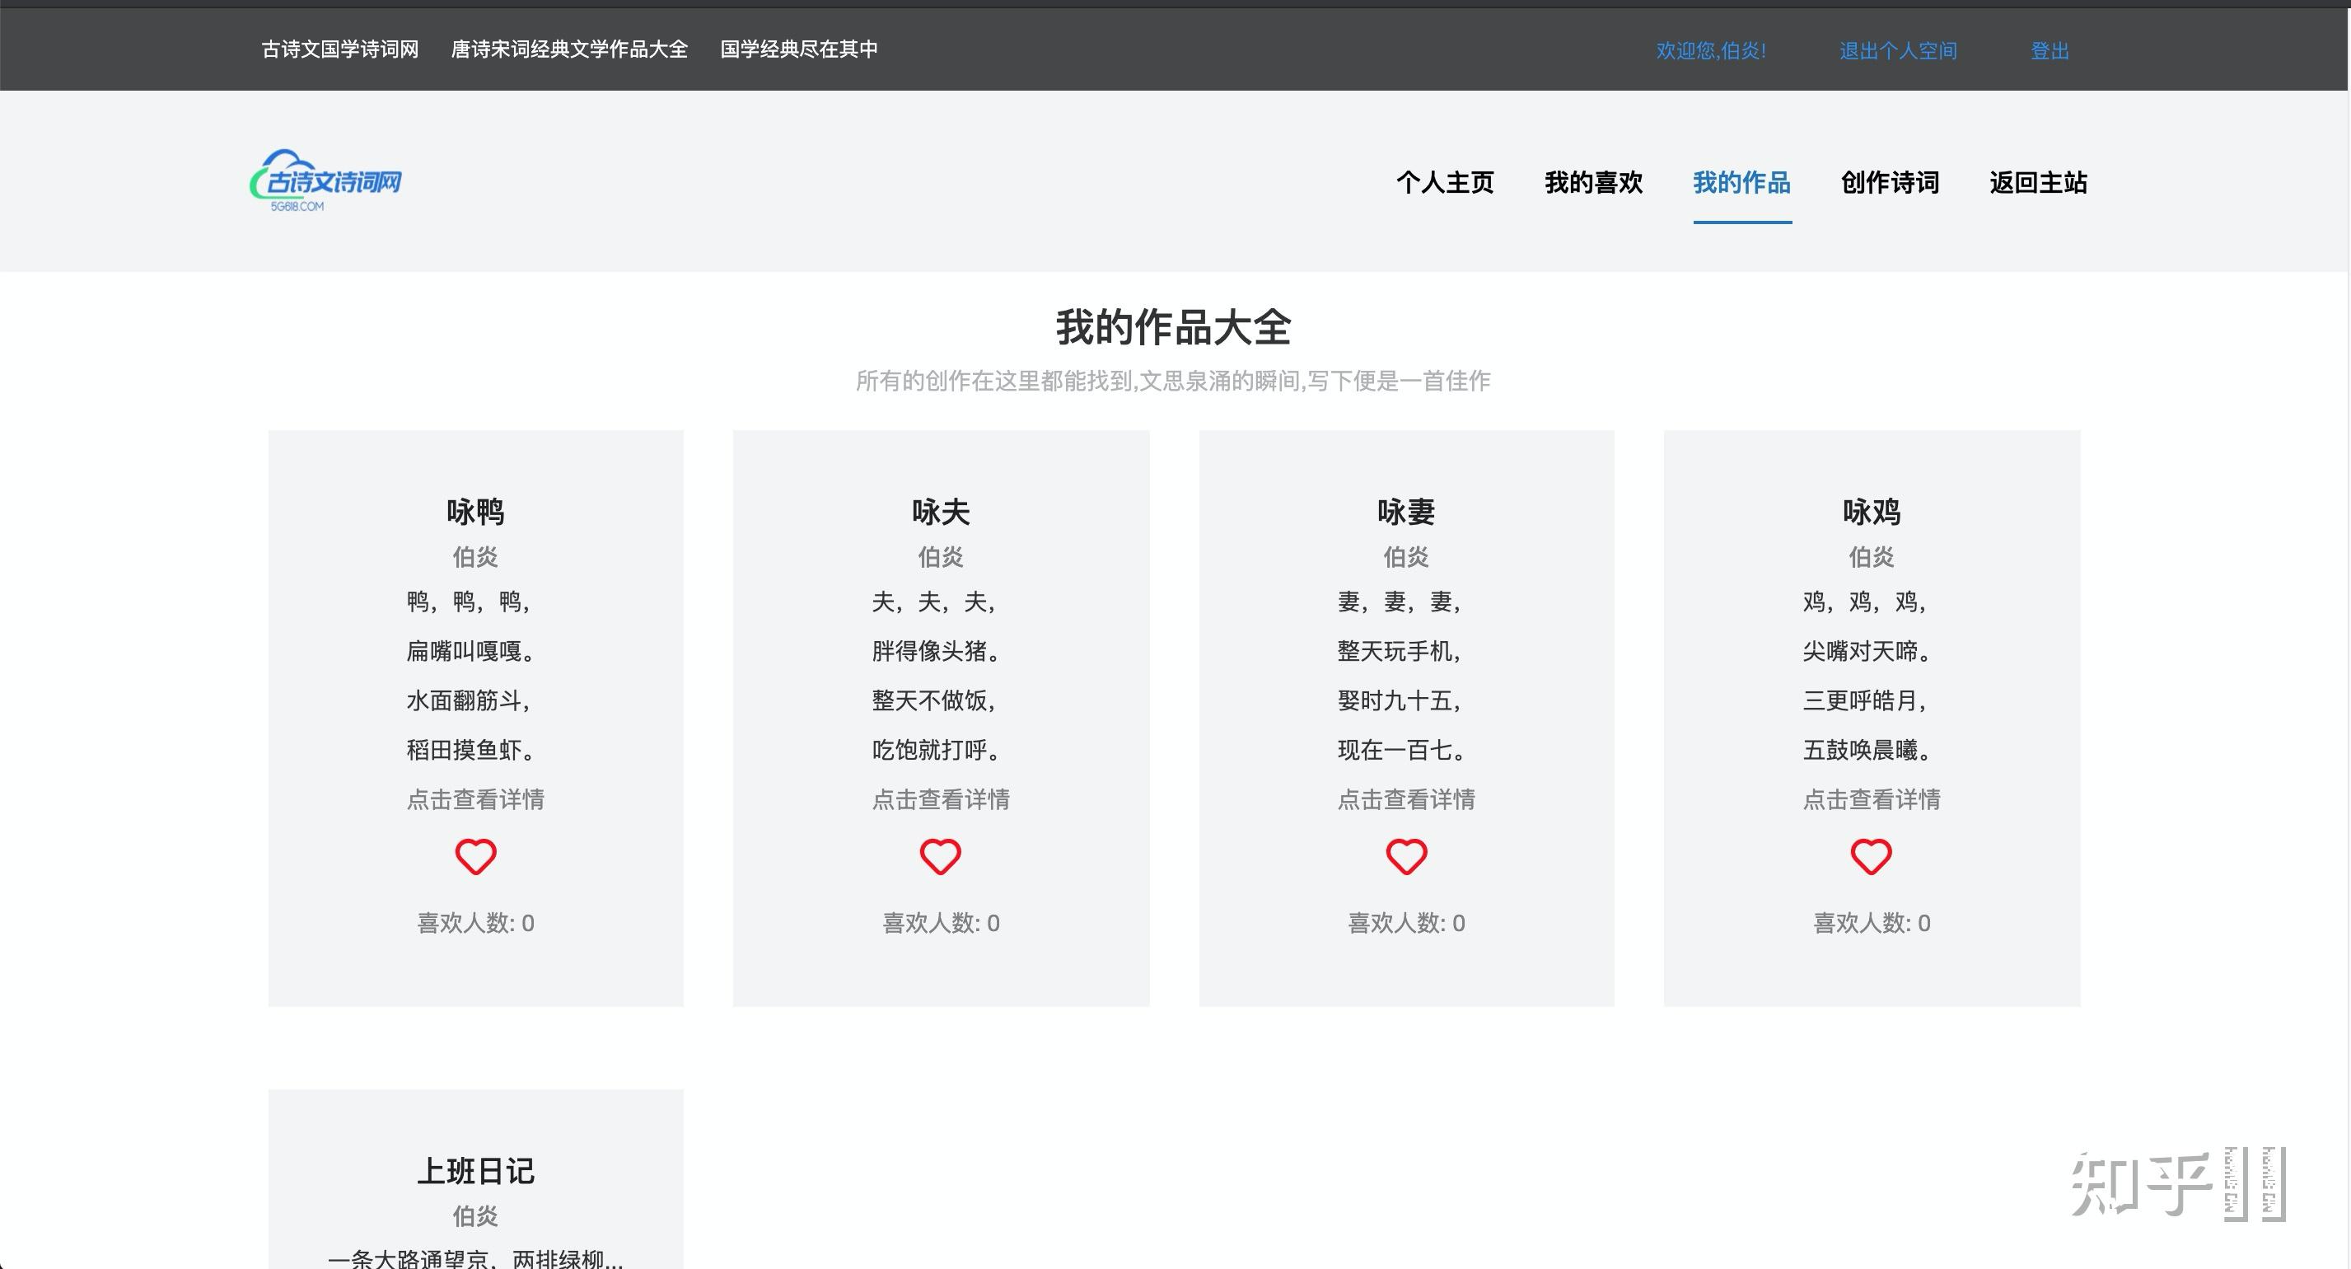Image resolution: width=2351 pixels, height=1269 pixels.
Task: Click the 咏妻 poem title
Action: click(x=1405, y=513)
